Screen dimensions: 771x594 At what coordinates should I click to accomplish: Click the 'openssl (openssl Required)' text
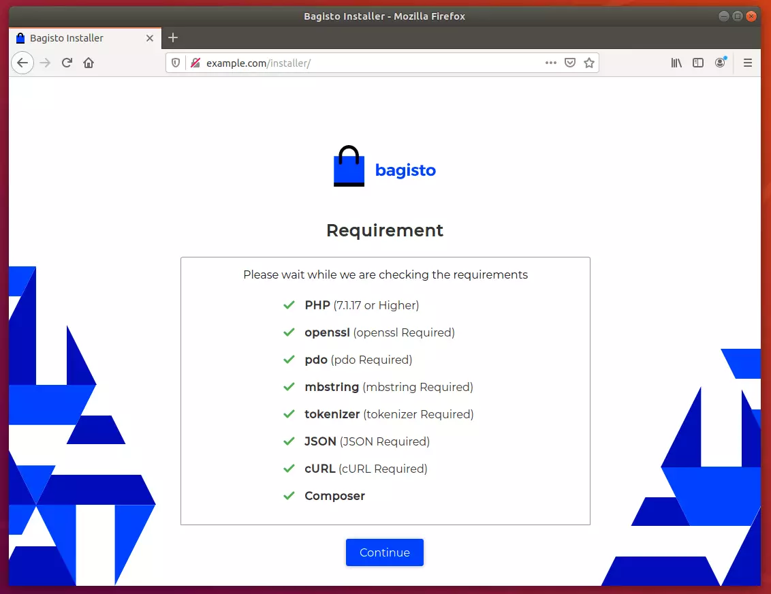379,332
